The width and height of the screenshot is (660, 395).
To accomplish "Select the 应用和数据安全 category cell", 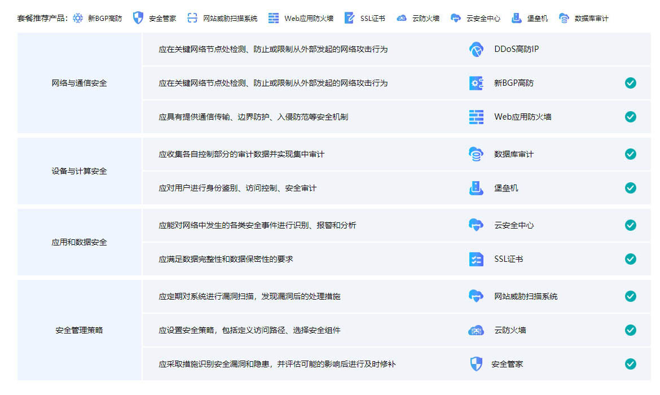I will pos(79,242).
